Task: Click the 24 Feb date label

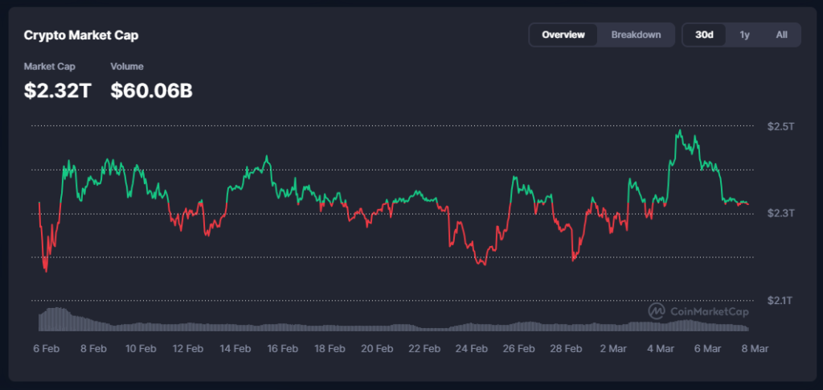Action: click(471, 349)
